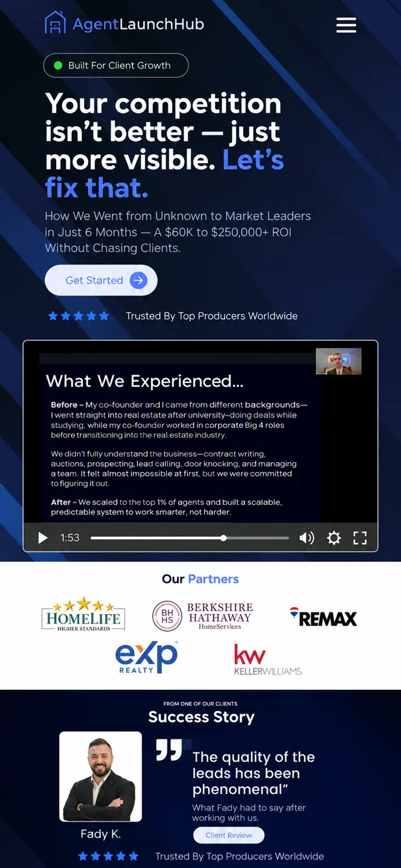Click the 1:53 video timestamp
The height and width of the screenshot is (868, 401).
click(70, 537)
